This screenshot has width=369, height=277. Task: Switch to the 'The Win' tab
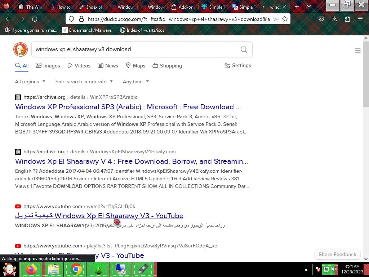[30, 7]
